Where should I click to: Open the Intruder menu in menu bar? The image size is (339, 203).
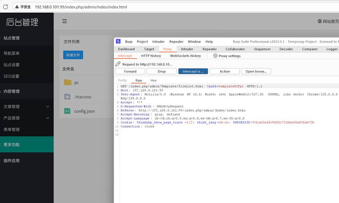coord(158,41)
